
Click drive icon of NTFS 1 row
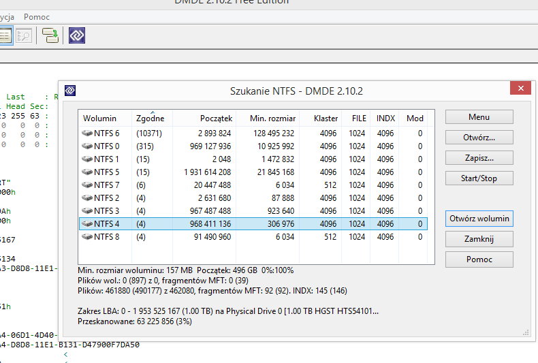[x=87, y=159]
